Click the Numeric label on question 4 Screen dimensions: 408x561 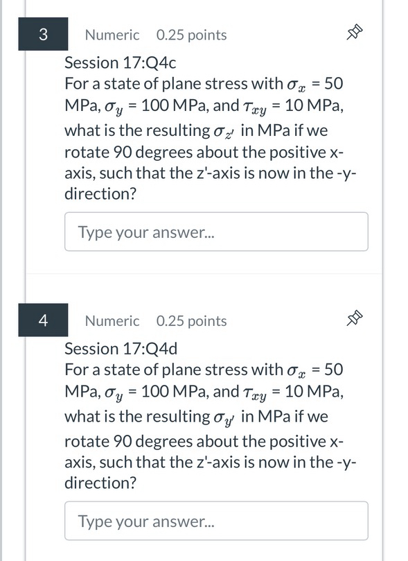pos(112,321)
